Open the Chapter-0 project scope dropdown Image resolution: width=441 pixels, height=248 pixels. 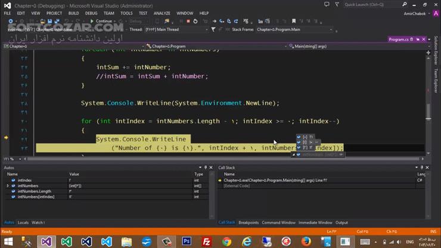click(74, 46)
